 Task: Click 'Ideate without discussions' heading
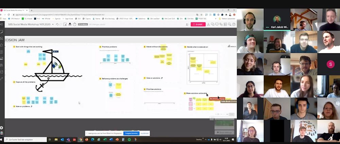(157, 47)
